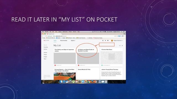Open the Microsoft Office bookmark
177x99 pixels.
pyautogui.click(x=51, y=38)
